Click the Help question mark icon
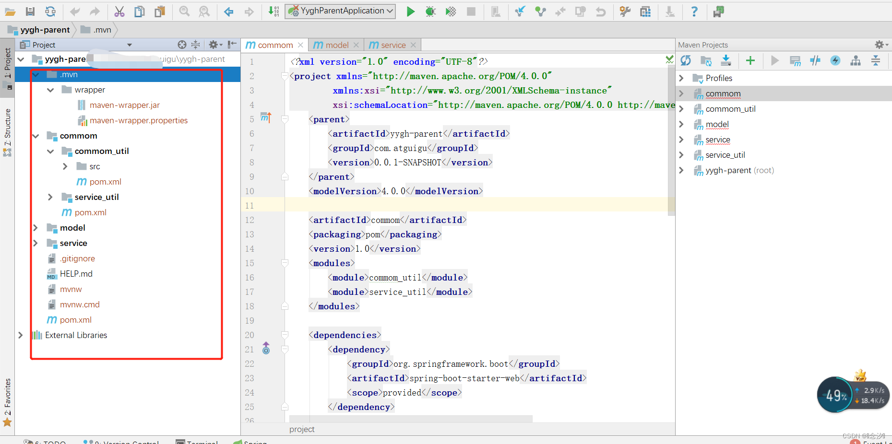Screen dimensions: 892x444 tap(694, 12)
